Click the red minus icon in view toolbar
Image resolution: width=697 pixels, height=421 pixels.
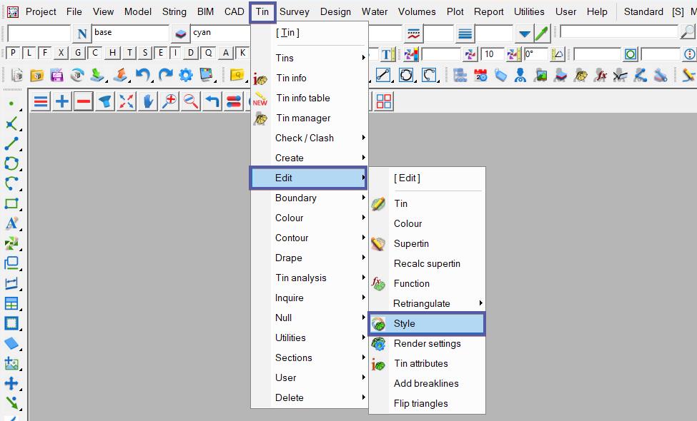84,101
